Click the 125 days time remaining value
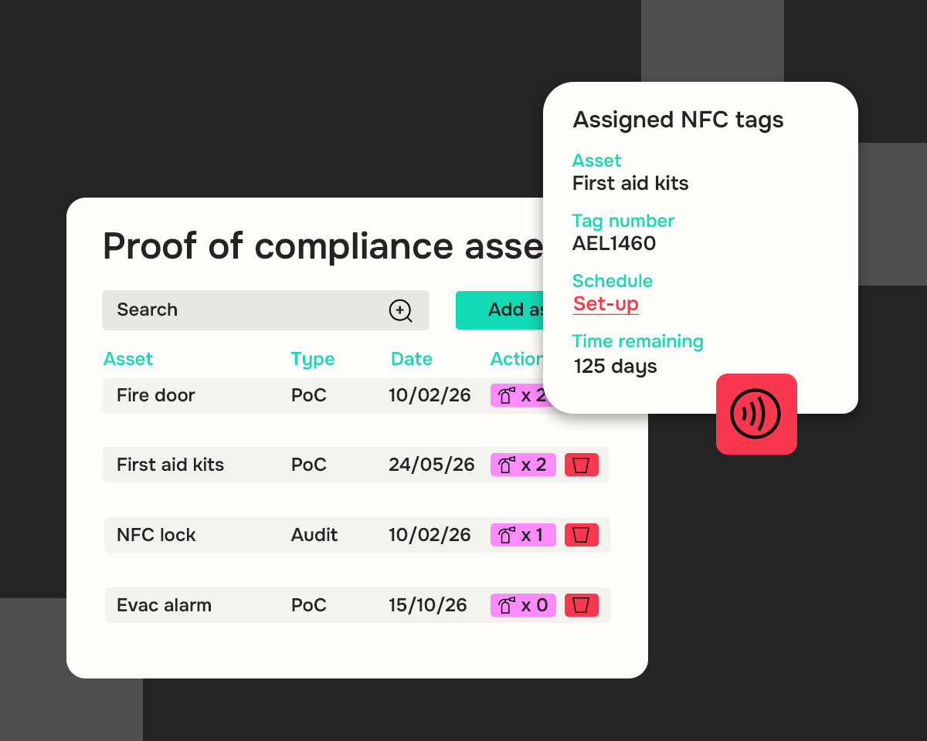The height and width of the screenshot is (741, 927). [615, 367]
